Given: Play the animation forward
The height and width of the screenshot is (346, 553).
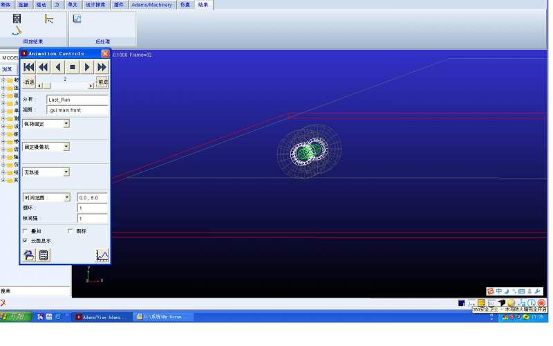Looking at the screenshot, I should (x=87, y=67).
